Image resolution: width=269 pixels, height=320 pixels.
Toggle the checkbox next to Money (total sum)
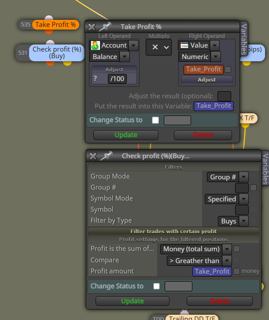tap(236, 249)
